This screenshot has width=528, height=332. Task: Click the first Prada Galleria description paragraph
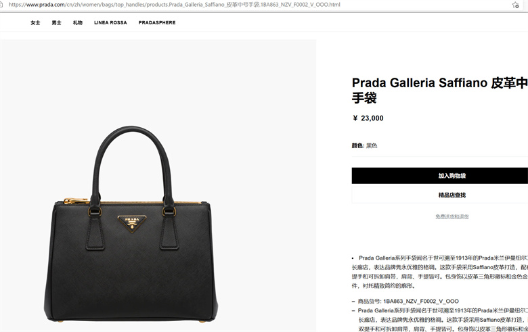click(x=440, y=272)
